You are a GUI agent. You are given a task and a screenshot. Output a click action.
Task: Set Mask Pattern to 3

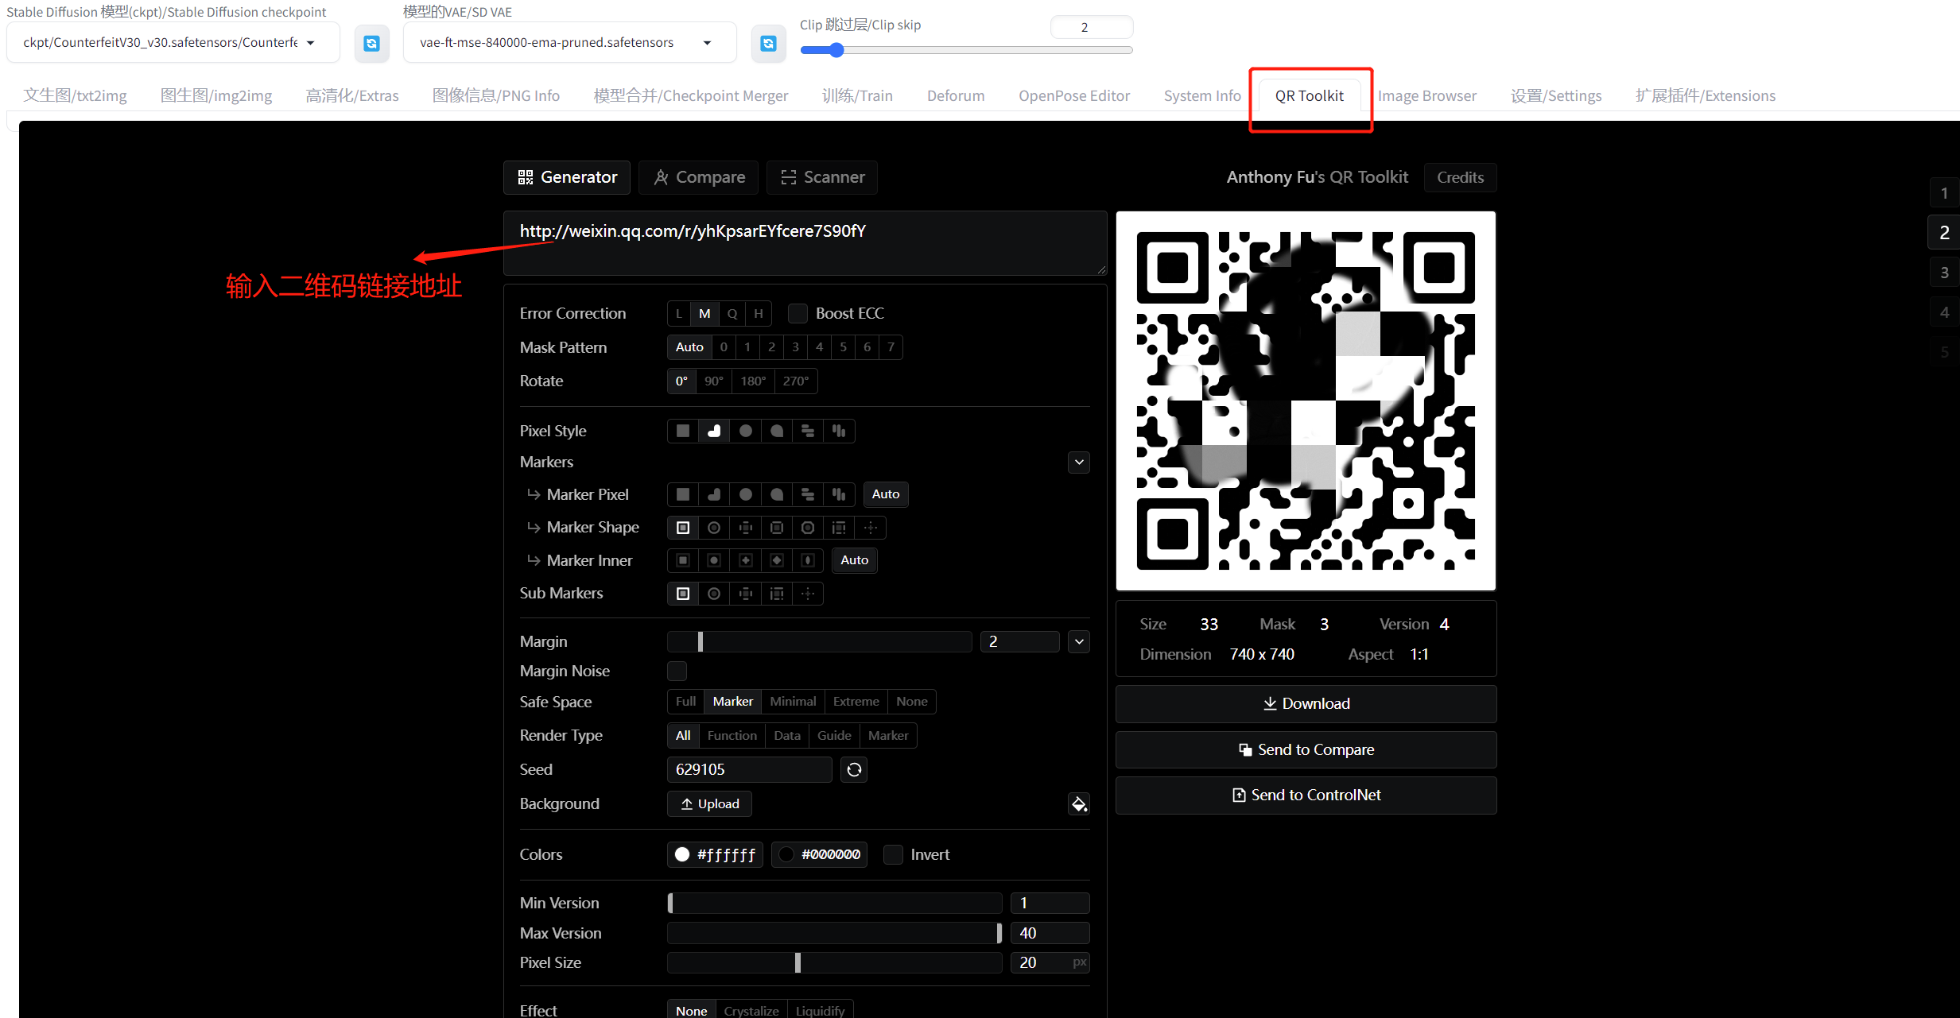tap(795, 347)
